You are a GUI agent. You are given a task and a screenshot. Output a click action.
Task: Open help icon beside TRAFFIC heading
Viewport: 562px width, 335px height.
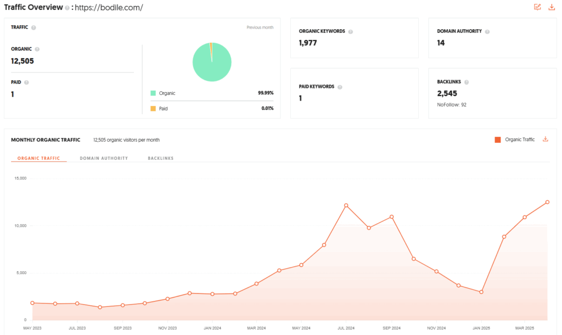point(33,27)
